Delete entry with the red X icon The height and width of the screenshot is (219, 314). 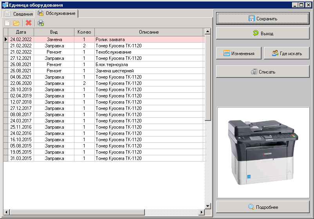(29, 23)
